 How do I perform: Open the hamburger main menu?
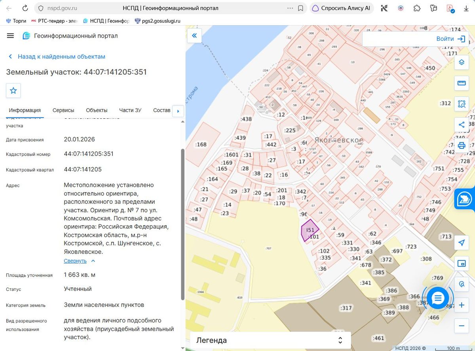[x=10, y=36]
